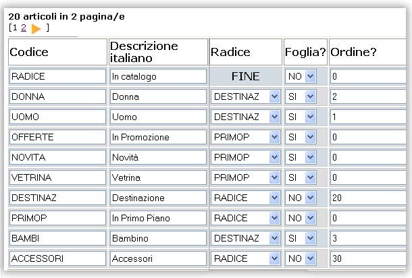Click the description field 'In catalogo'
Screen dimensions: 412x278
pyautogui.click(x=158, y=76)
